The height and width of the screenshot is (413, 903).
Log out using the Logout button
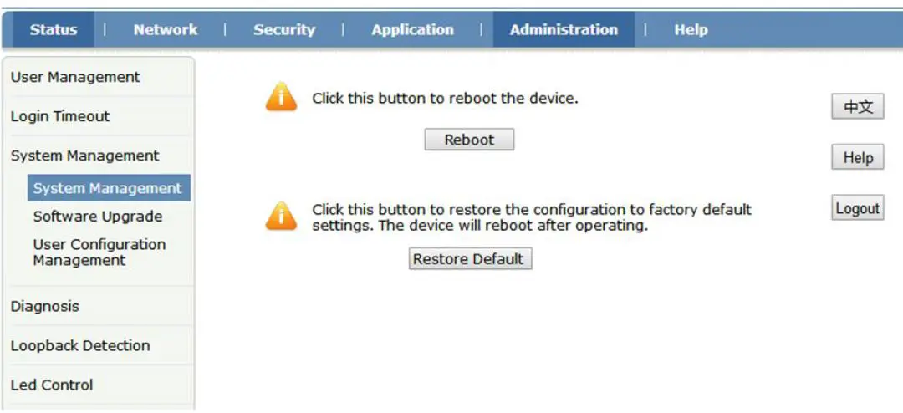click(858, 209)
